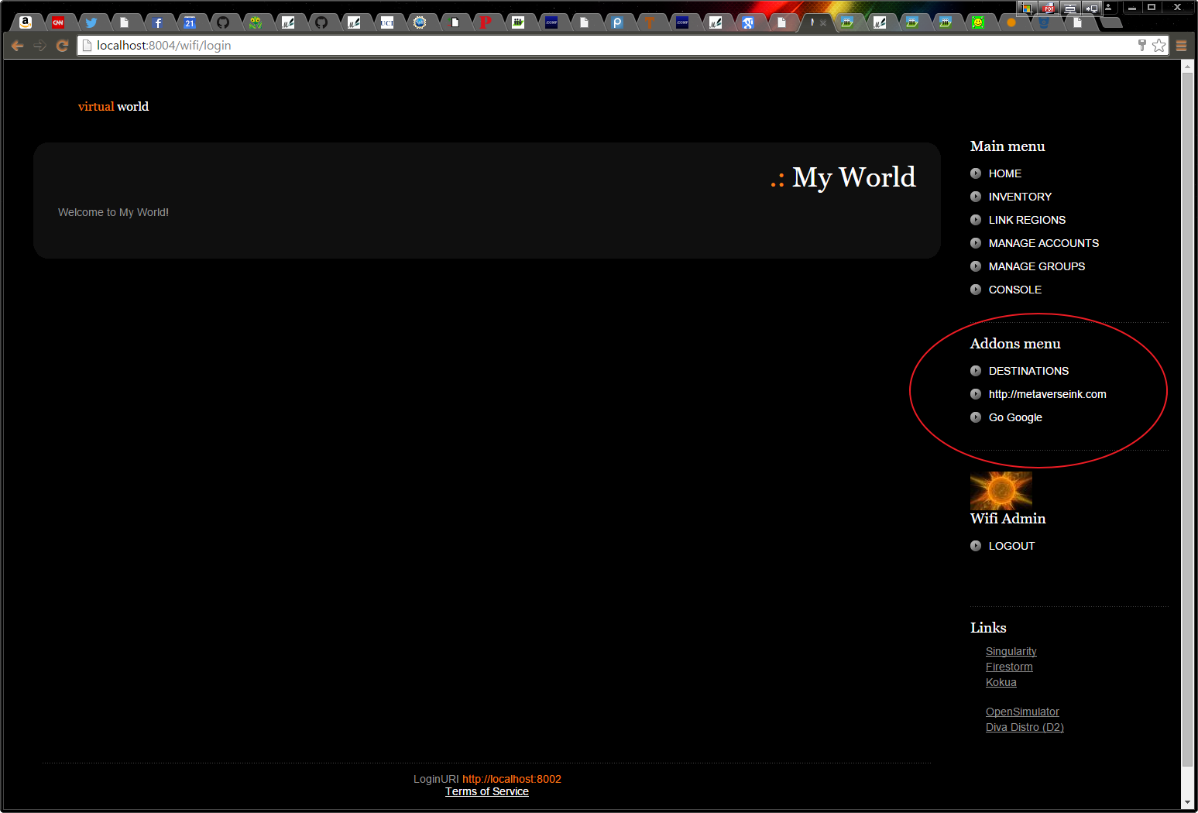1198x813 pixels.
Task: Click the saved password key icon
Action: point(1142,46)
